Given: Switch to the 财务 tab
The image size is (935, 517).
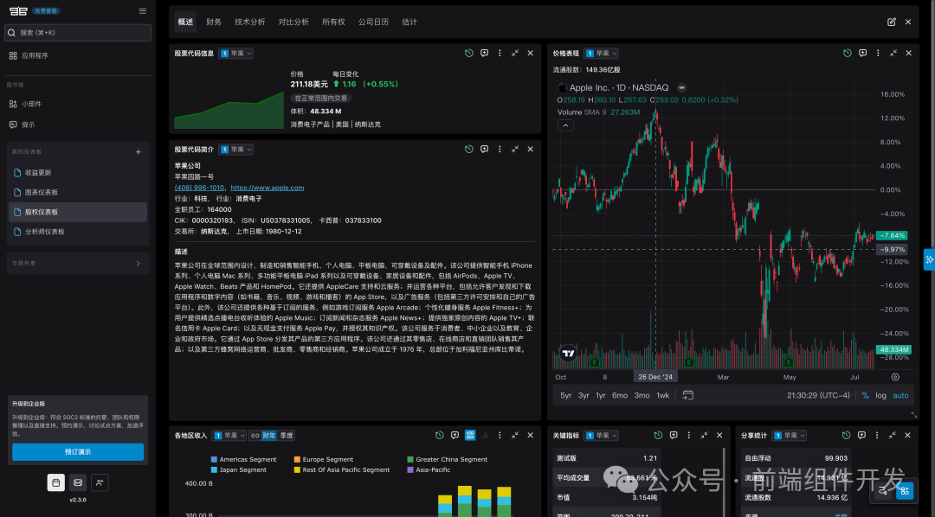Looking at the screenshot, I should click(214, 22).
